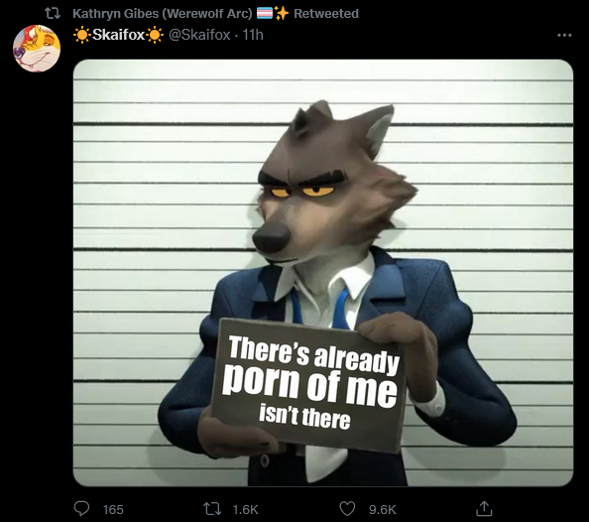
Task: Open the Skaifox display name profile link
Action: coord(118,35)
